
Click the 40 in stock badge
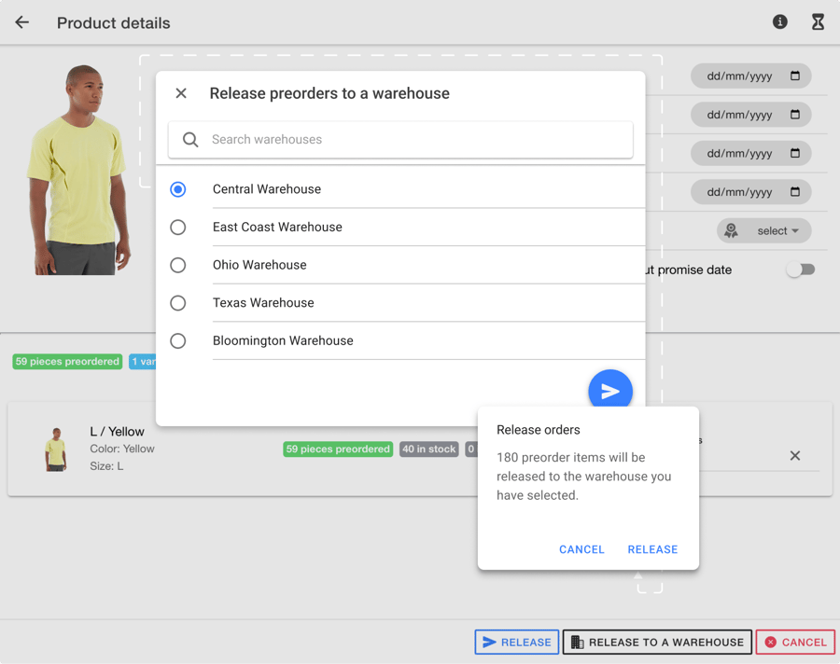[x=429, y=450]
